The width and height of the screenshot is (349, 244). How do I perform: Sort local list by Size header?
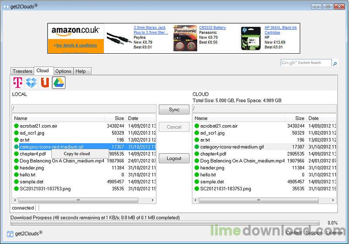pos(115,118)
